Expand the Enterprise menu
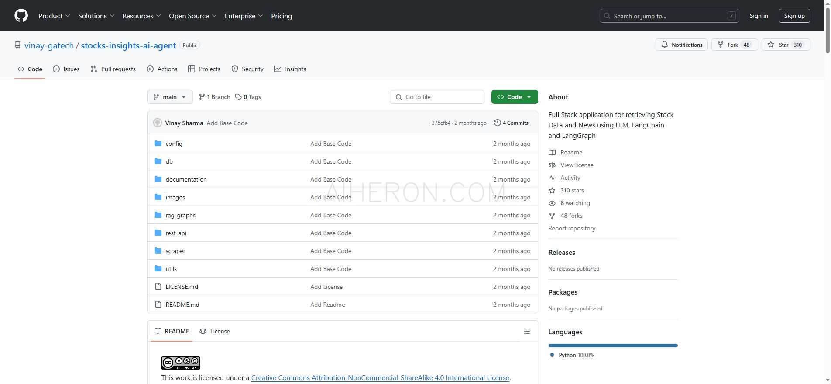 244,16
